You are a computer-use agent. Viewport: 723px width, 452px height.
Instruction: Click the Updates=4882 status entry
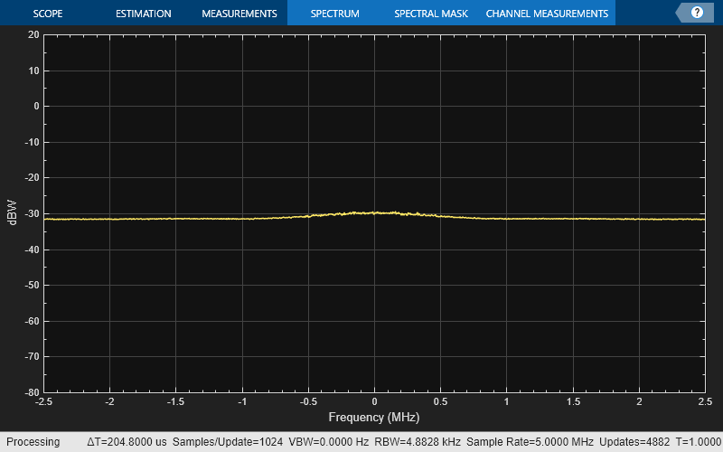coord(634,442)
